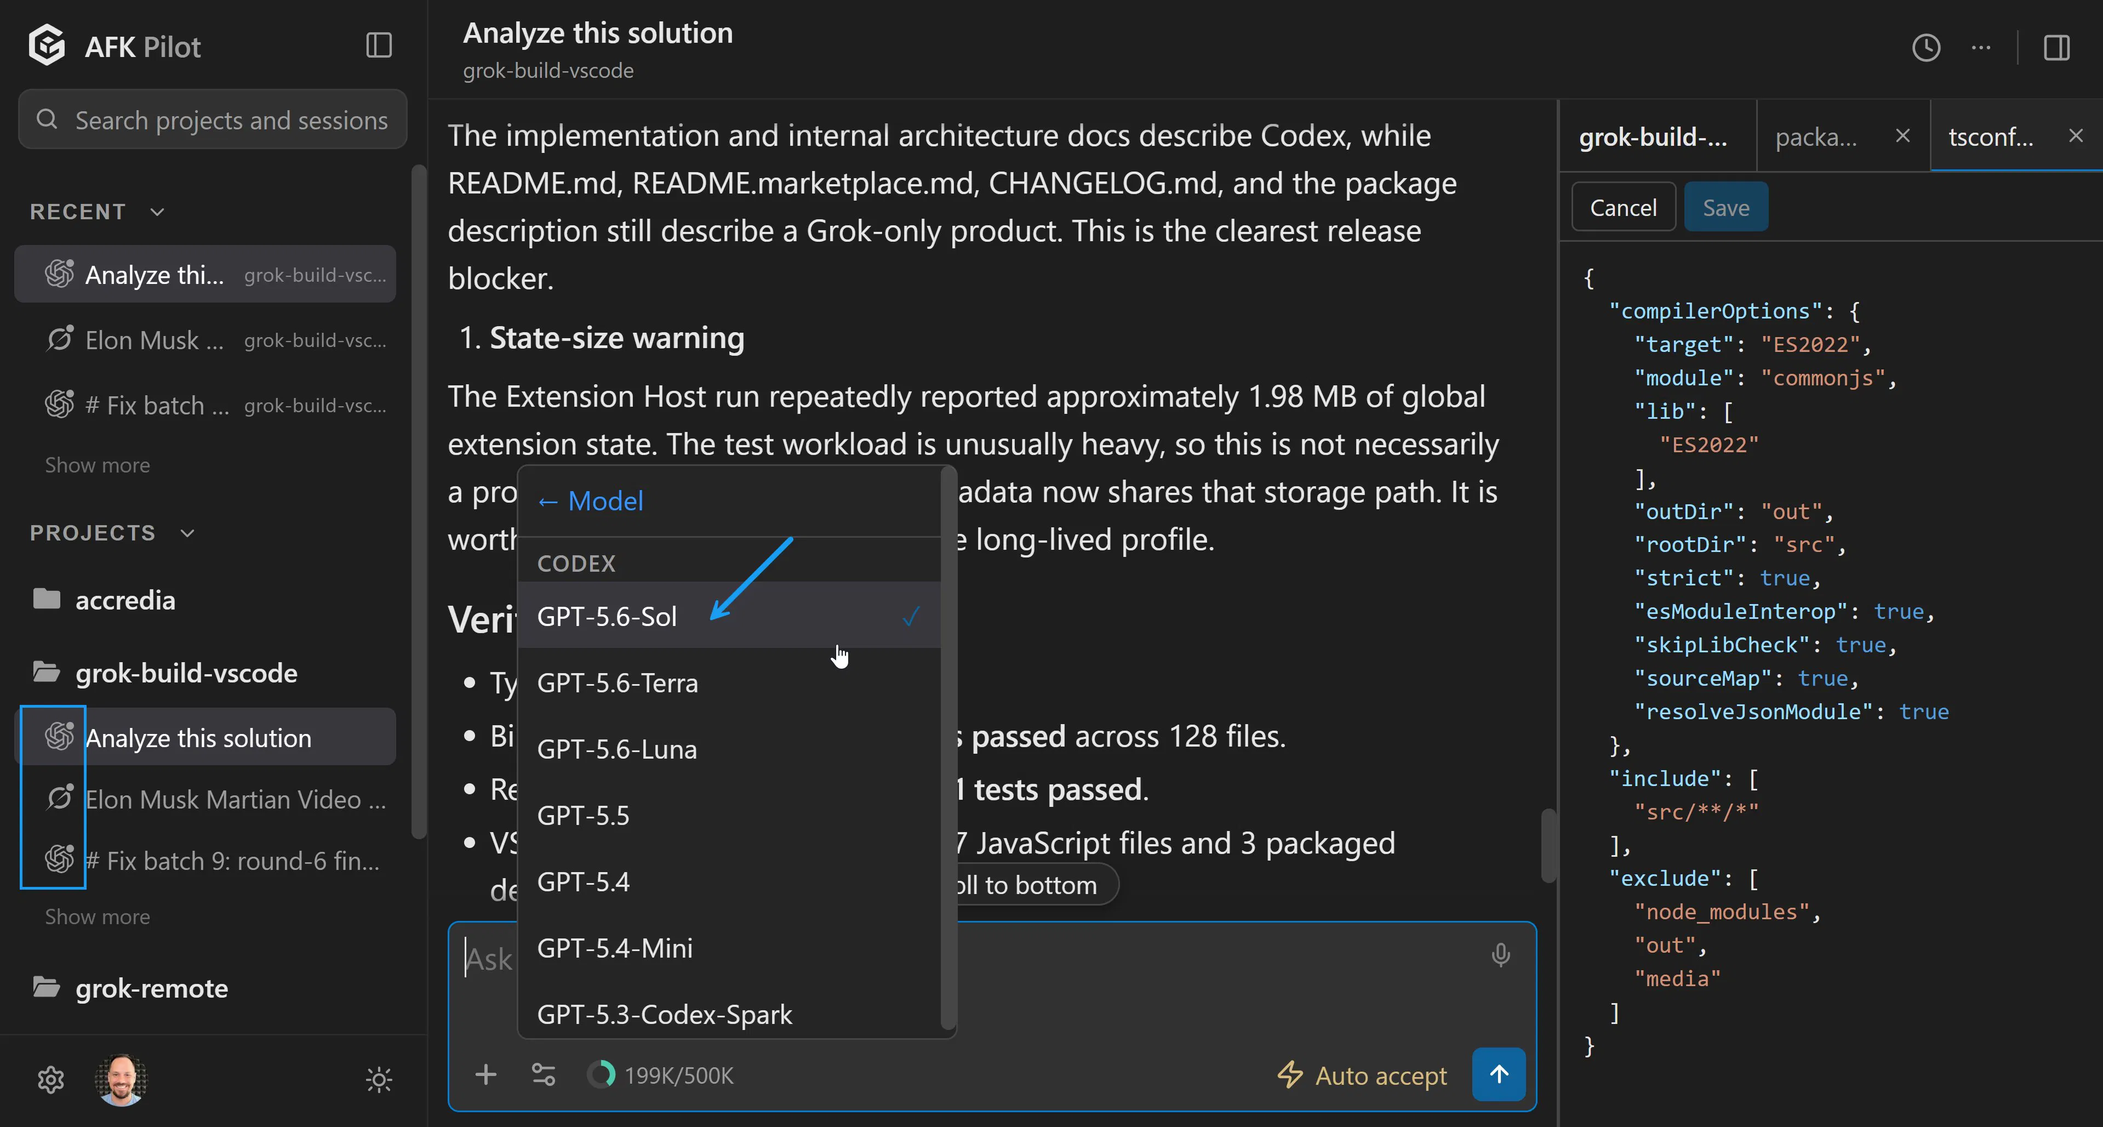Viewport: 2103px width, 1127px height.
Task: Save the tsconfig file changes
Action: pos(1726,207)
